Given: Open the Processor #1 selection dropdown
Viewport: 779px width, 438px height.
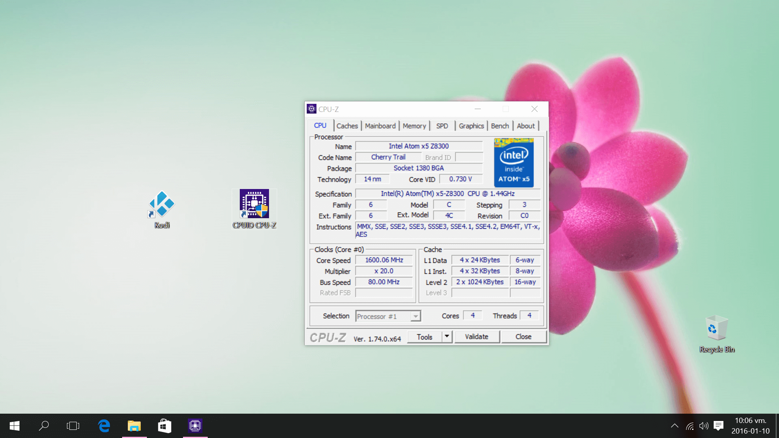Looking at the screenshot, I should (x=388, y=316).
